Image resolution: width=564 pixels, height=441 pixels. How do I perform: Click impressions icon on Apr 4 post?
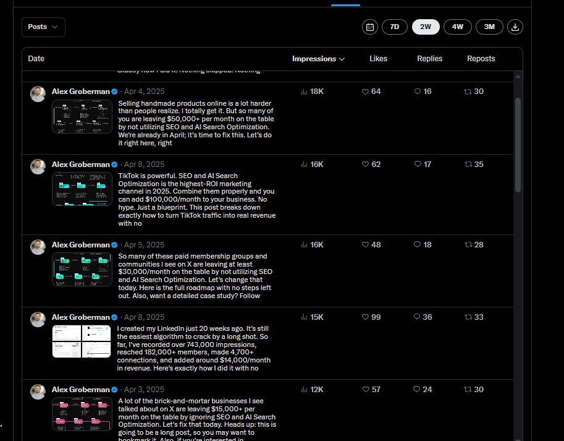304,92
